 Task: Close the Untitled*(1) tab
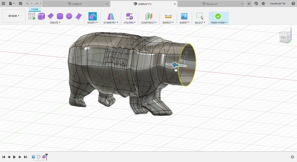(x=175, y=4)
